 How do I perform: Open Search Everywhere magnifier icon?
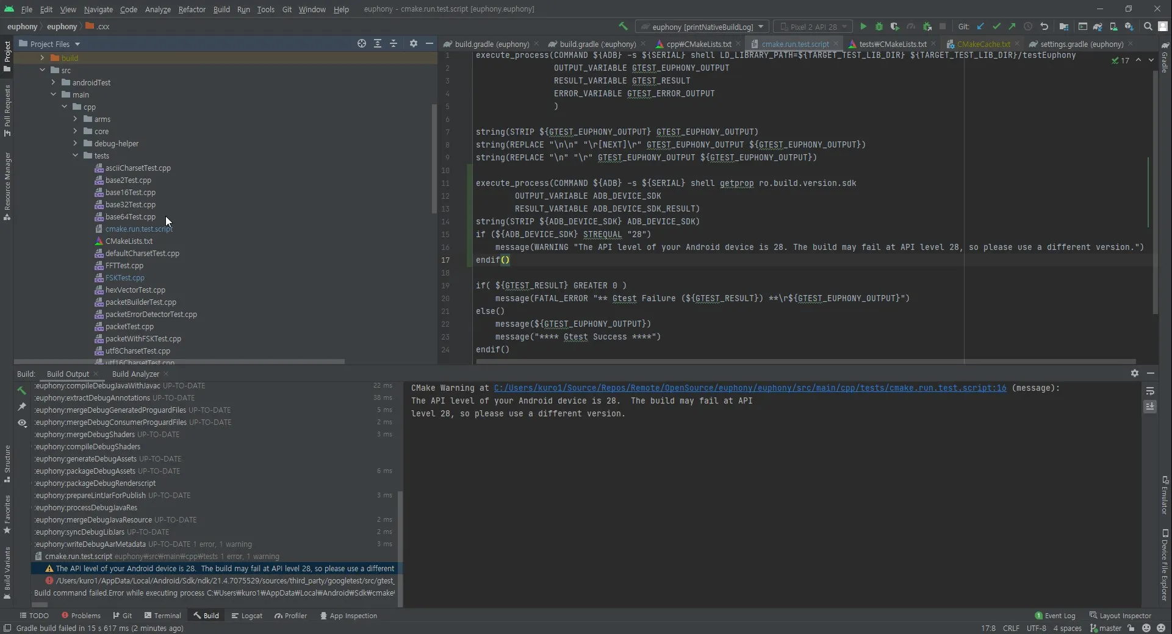[x=1148, y=27]
